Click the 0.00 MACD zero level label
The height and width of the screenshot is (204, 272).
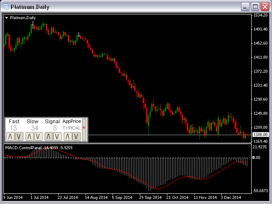pos(256,158)
